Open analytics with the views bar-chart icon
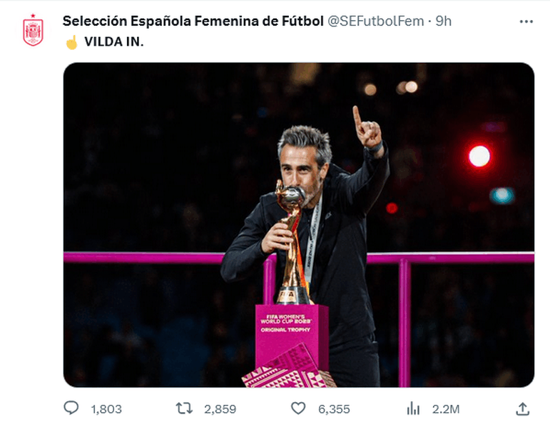The image size is (550, 427). [413, 408]
